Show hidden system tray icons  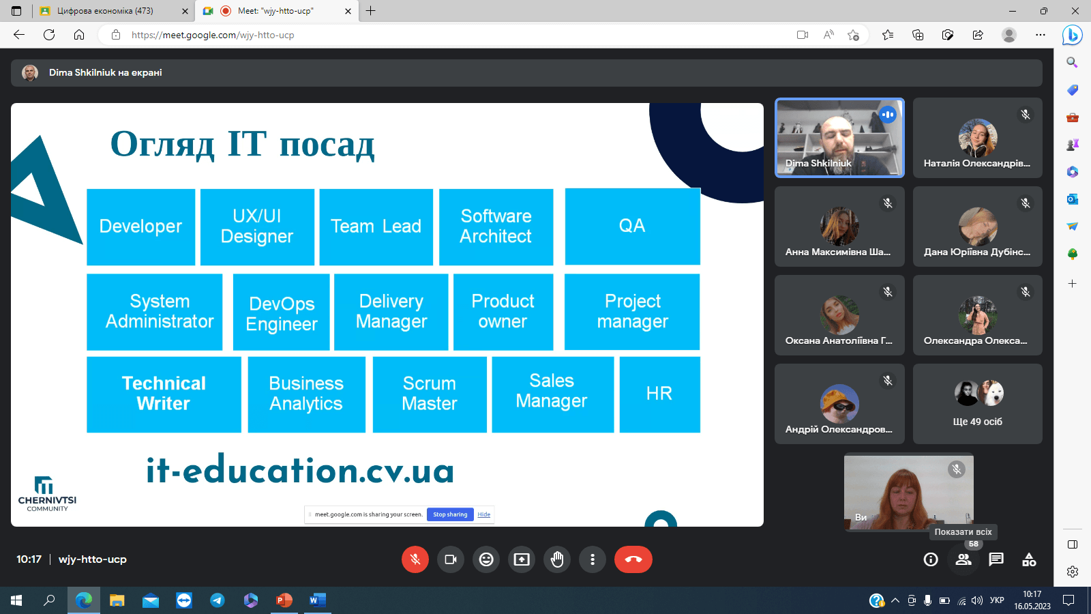tap(895, 600)
